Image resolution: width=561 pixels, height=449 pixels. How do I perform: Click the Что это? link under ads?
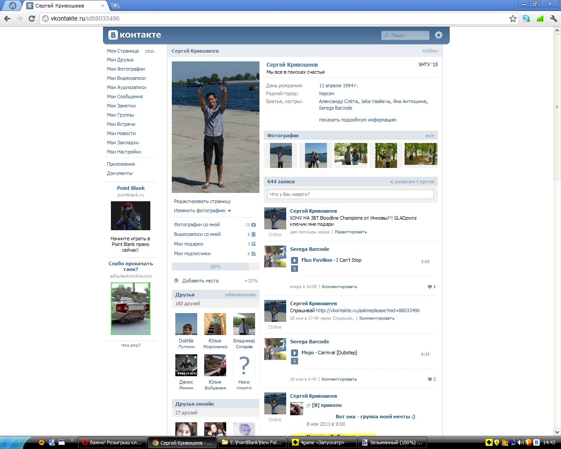131,346
